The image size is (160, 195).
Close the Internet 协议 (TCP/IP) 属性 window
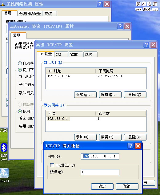click(x=127, y=26)
